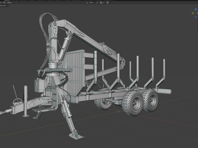This screenshot has height=148, width=198.
Task: Open the Object menu in viewport header
Action: coord(9,2)
